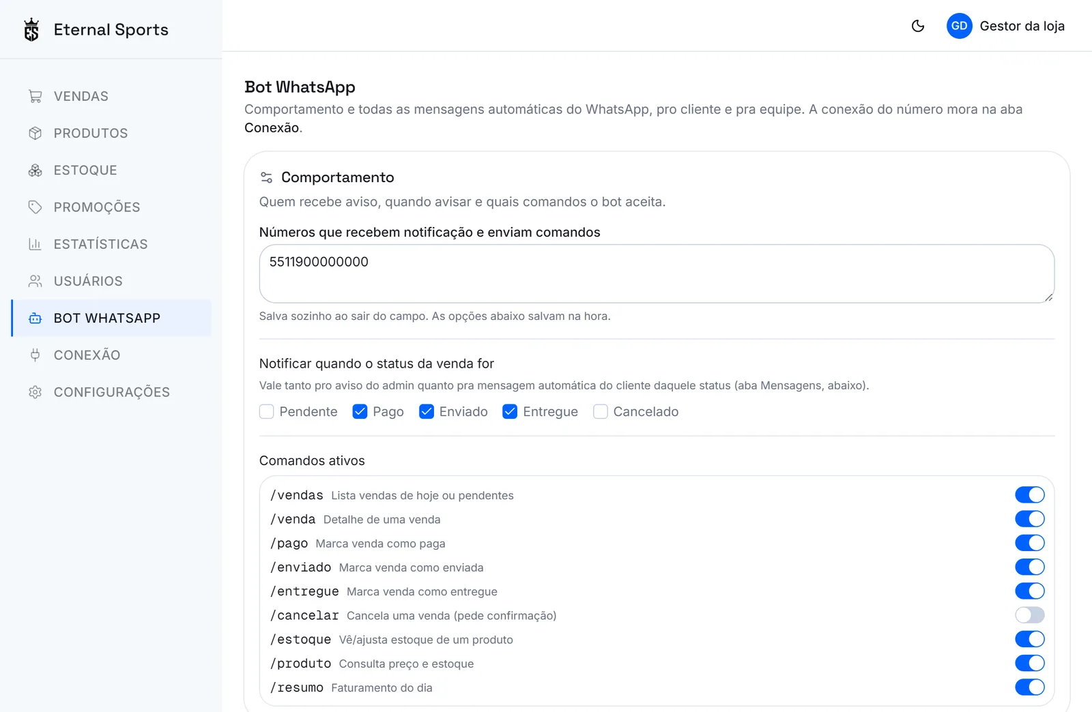Click the GD user avatar
Image resolution: width=1092 pixels, height=712 pixels.
959,26
